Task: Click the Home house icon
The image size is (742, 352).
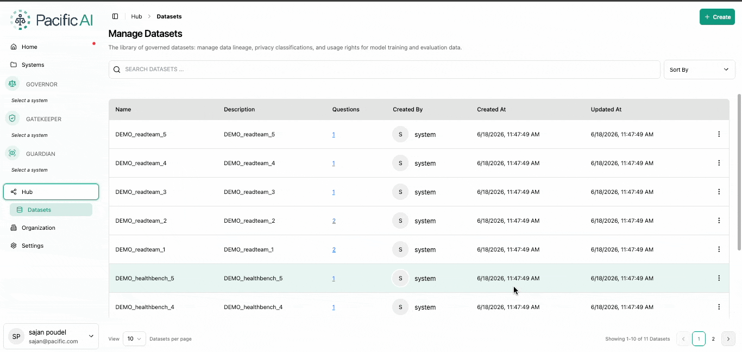Action: point(14,47)
